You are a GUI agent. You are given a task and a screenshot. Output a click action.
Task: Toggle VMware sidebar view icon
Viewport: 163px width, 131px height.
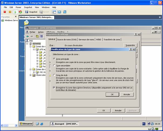tap(54, 12)
